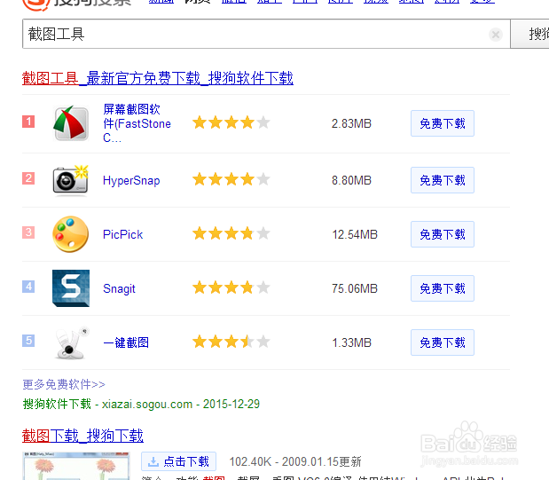
Task: Open the 屏幕截图软件(FastStone C... link
Action: click(137, 123)
